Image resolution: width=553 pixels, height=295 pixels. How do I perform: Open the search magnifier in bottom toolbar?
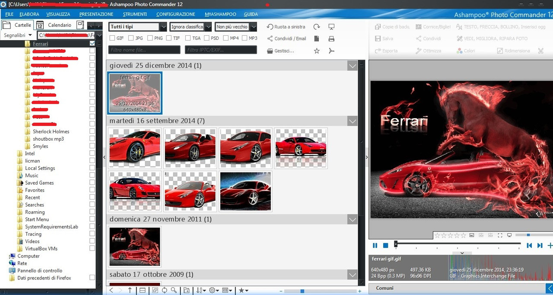pos(174,290)
